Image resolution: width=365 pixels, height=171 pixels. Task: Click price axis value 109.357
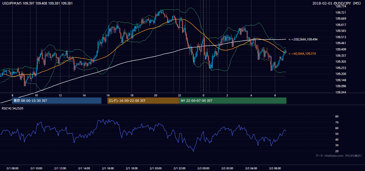(341, 56)
